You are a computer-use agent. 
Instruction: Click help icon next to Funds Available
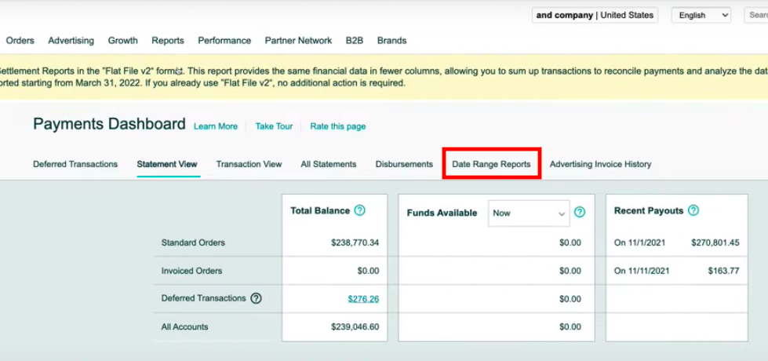[x=580, y=212]
